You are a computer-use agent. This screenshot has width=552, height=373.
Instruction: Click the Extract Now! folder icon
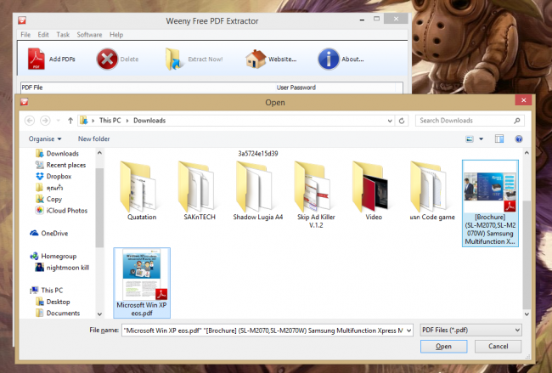click(174, 59)
